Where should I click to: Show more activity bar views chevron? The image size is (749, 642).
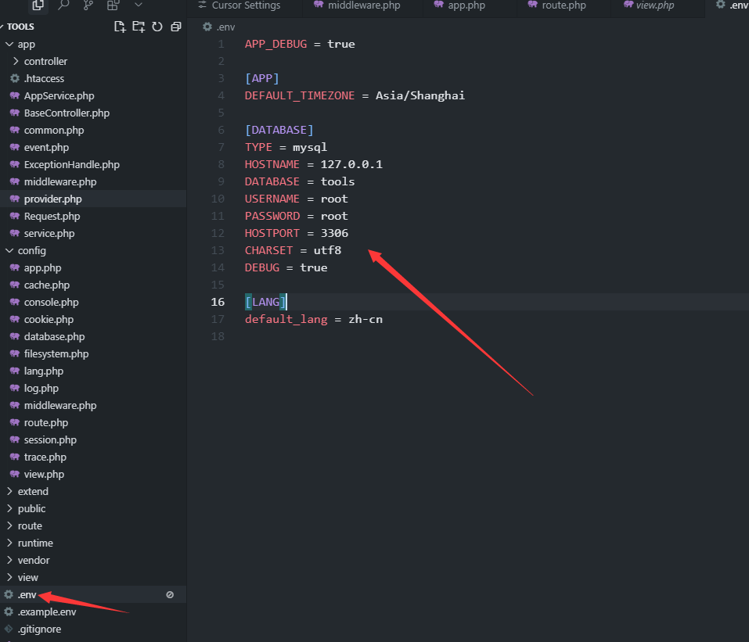pyautogui.click(x=139, y=5)
